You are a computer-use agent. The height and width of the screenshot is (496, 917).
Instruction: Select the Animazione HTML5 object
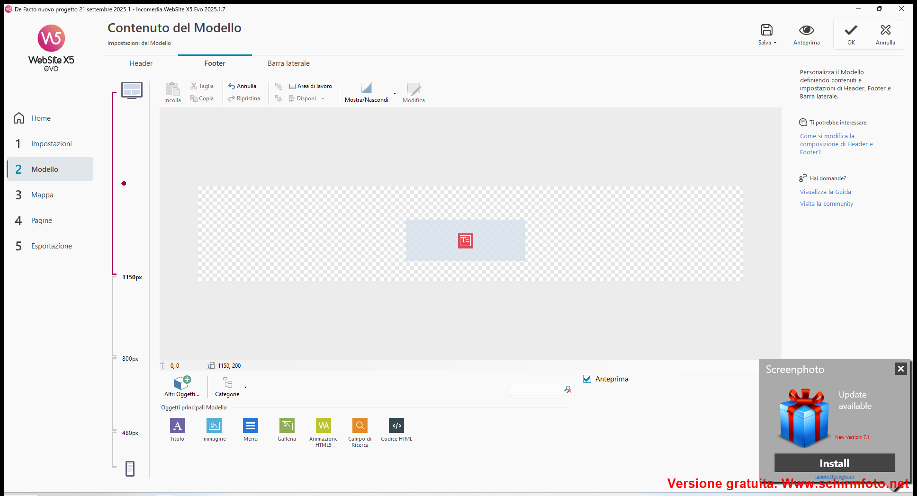coord(324,426)
